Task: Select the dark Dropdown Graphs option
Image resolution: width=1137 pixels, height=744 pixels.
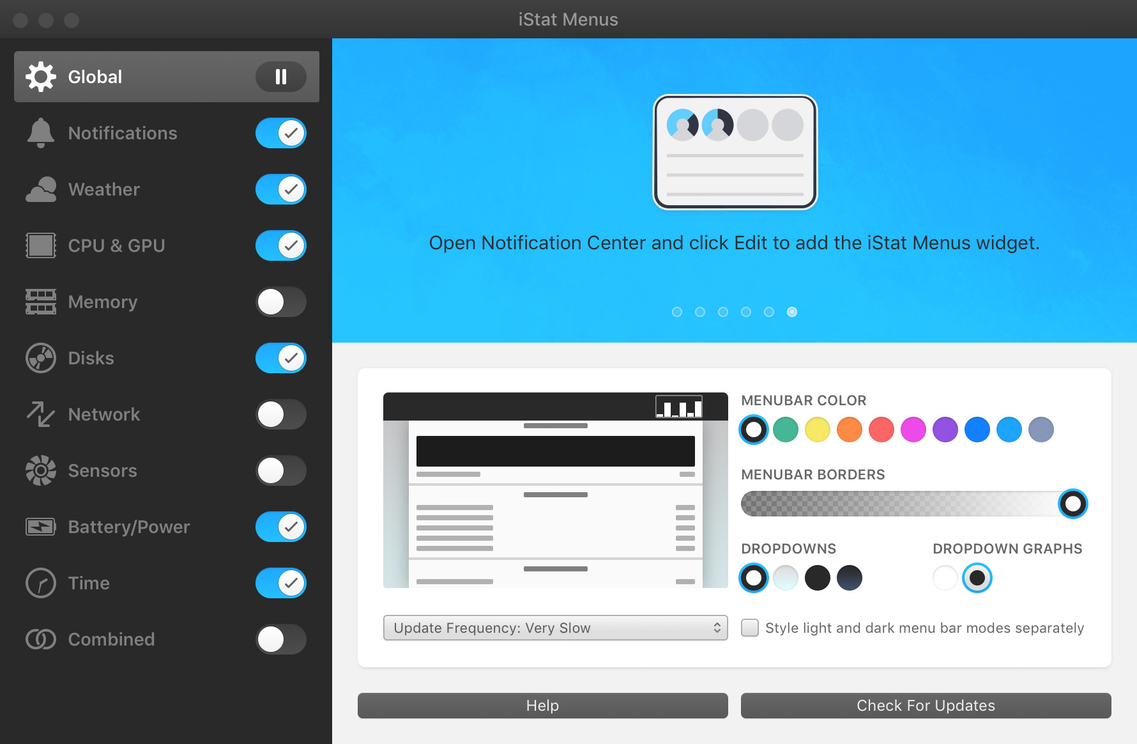Action: 977,578
